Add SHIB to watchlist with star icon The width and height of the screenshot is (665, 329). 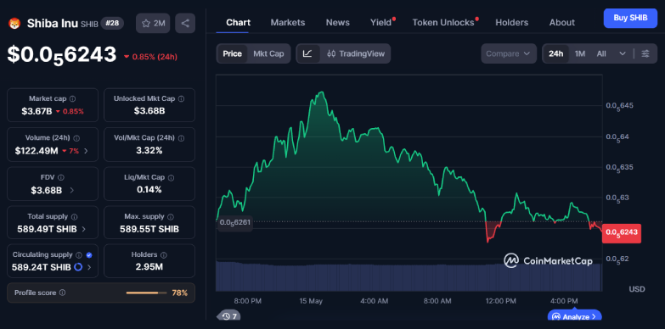pos(153,23)
